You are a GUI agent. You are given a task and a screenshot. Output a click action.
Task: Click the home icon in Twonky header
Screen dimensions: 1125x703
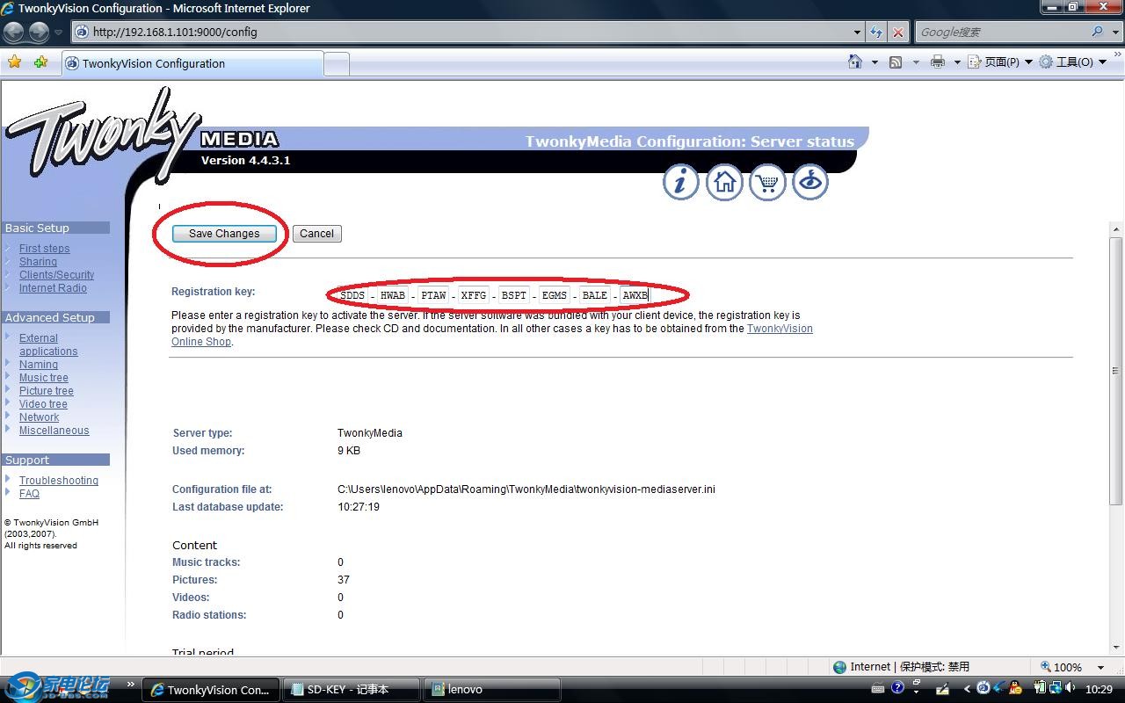(724, 182)
